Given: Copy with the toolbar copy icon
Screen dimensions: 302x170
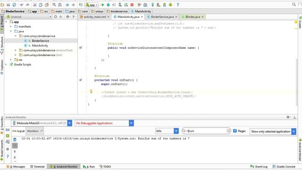Looking at the screenshot, I should click(x=41, y=5).
